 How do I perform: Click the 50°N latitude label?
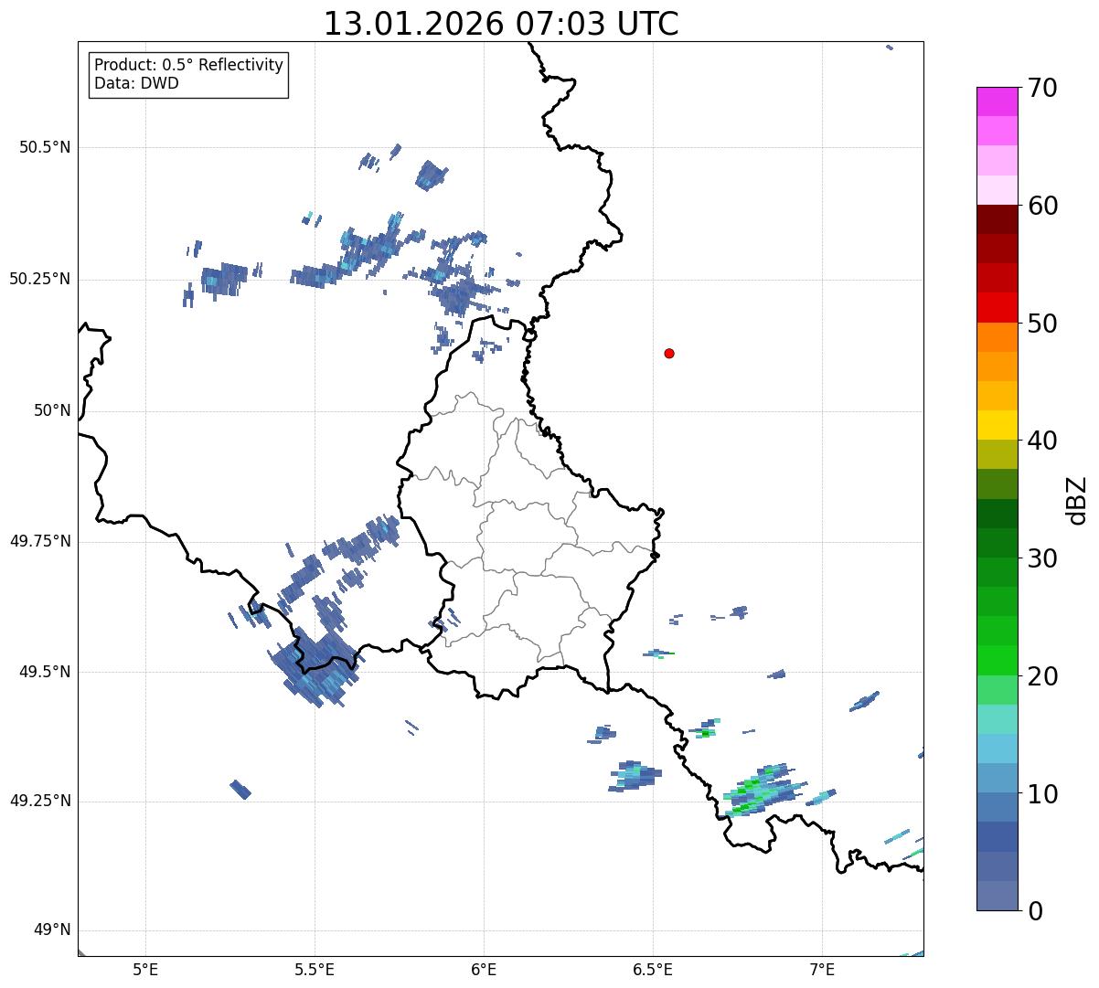pyautogui.click(x=52, y=410)
